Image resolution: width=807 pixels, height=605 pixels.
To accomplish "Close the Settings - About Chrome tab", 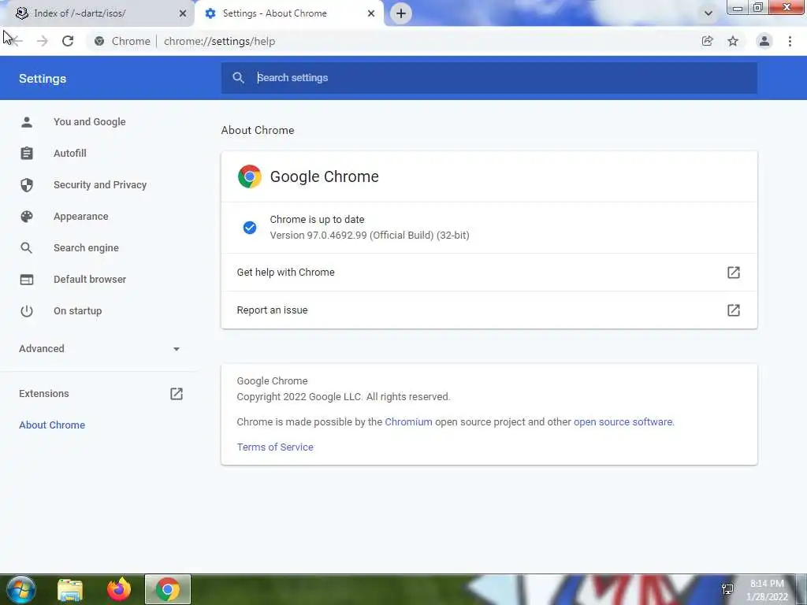I will pyautogui.click(x=371, y=13).
